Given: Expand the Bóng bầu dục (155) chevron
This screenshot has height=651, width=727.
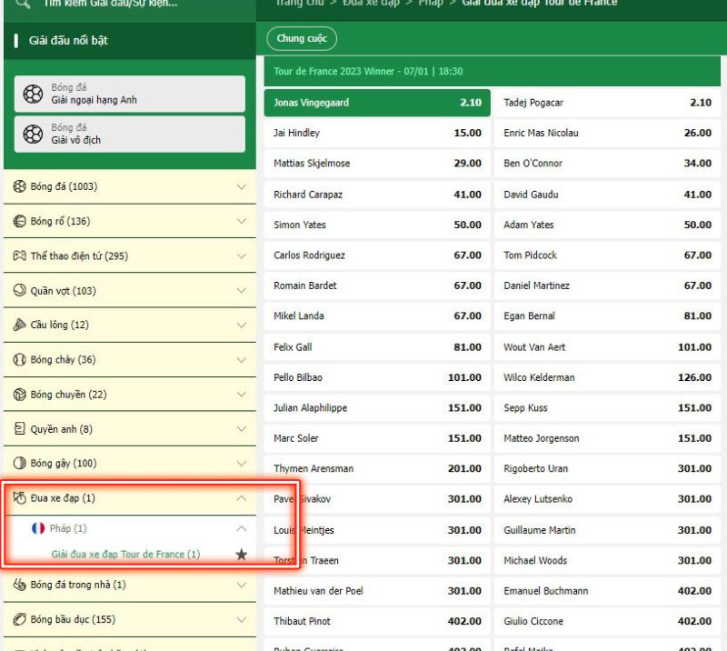Looking at the screenshot, I should 241,619.
